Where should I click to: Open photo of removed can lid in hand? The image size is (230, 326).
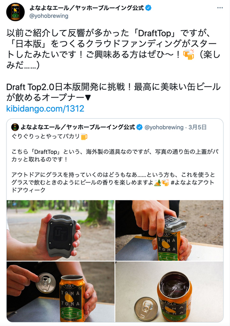click(60, 291)
